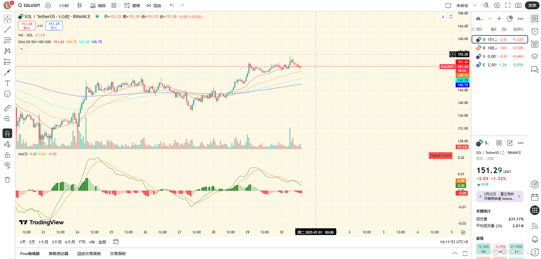Enter fullscreen chart mode
This screenshot has height=259, width=541.
point(508,5)
